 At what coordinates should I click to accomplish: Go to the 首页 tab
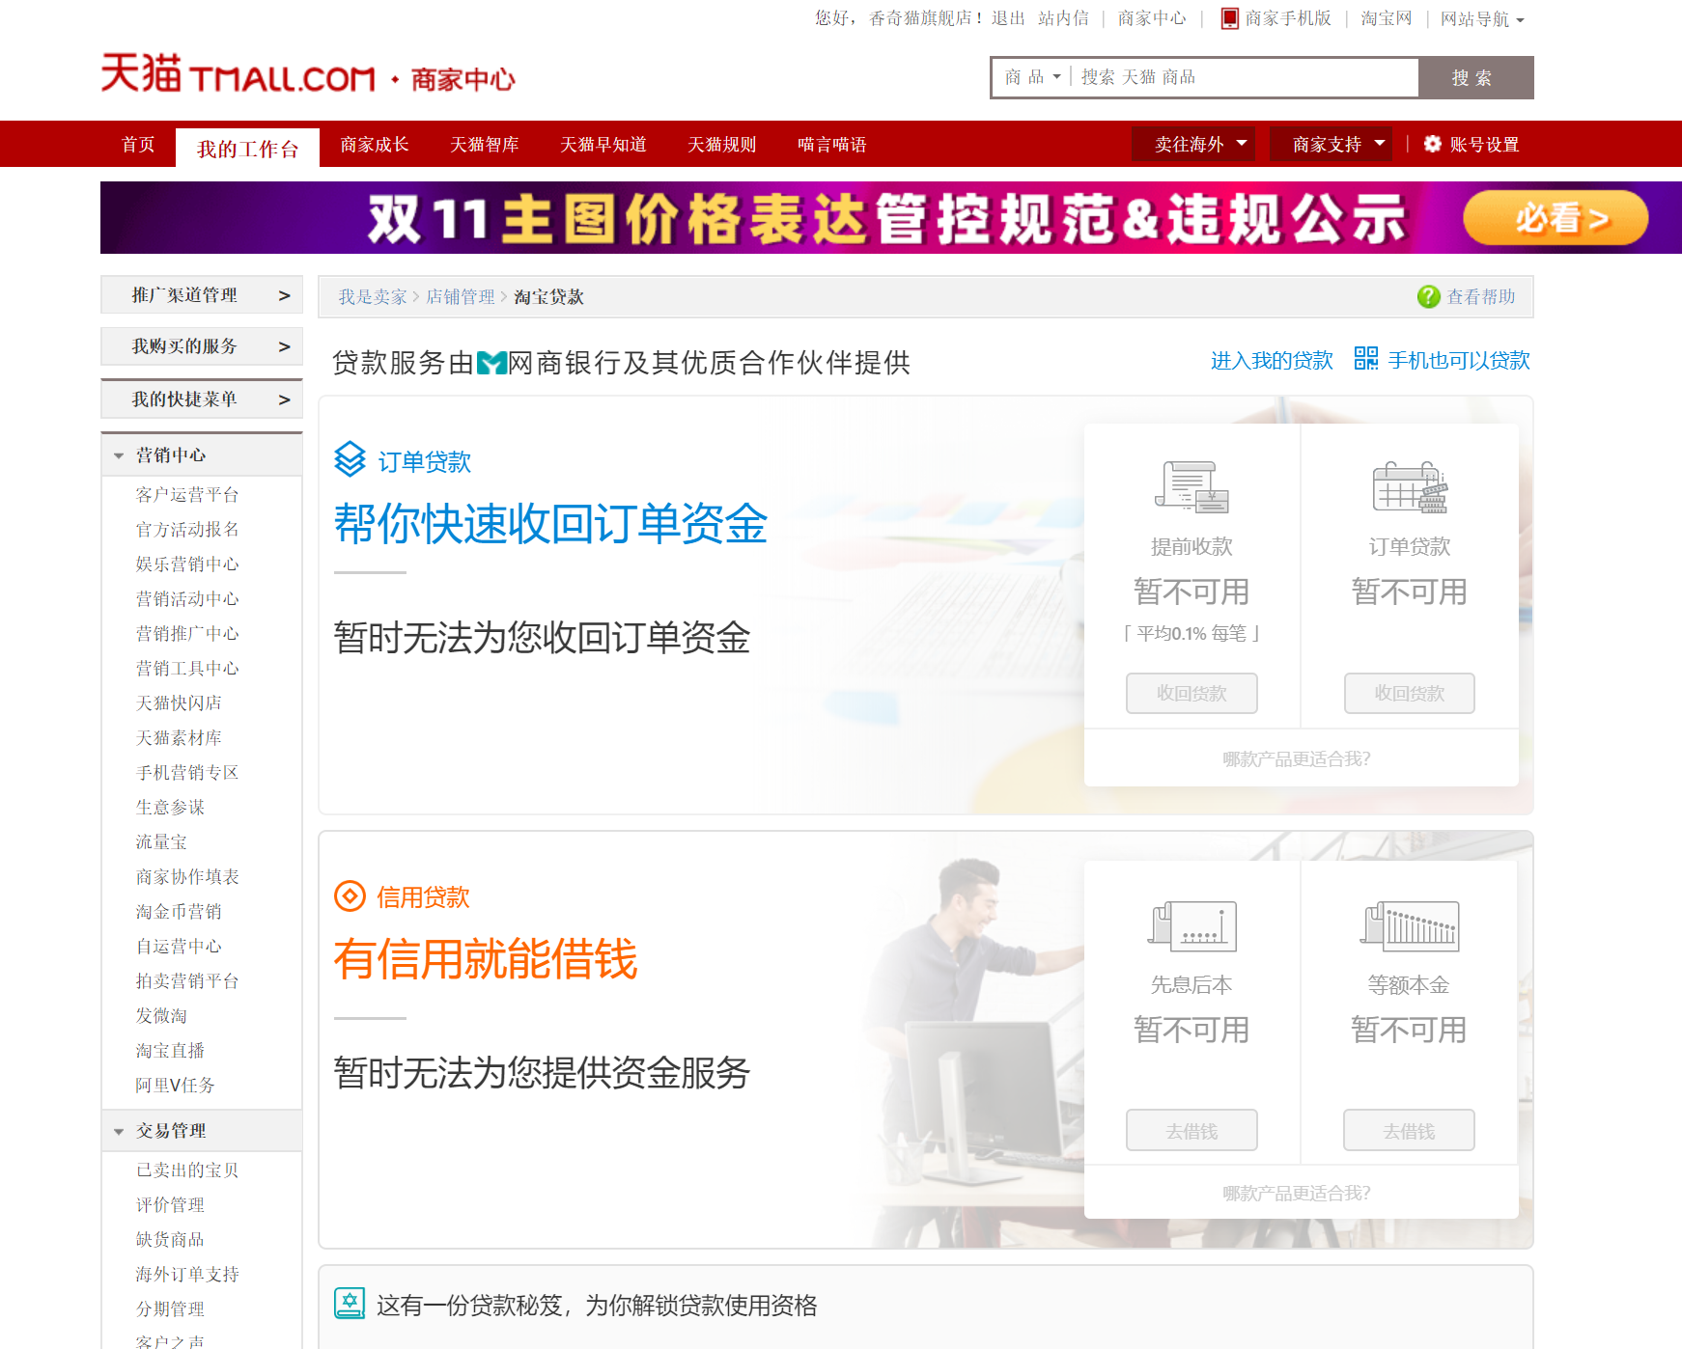[138, 144]
